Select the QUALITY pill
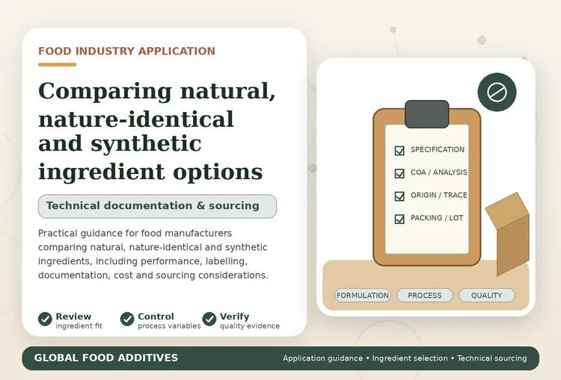Image resolution: width=561 pixels, height=380 pixels. [487, 296]
